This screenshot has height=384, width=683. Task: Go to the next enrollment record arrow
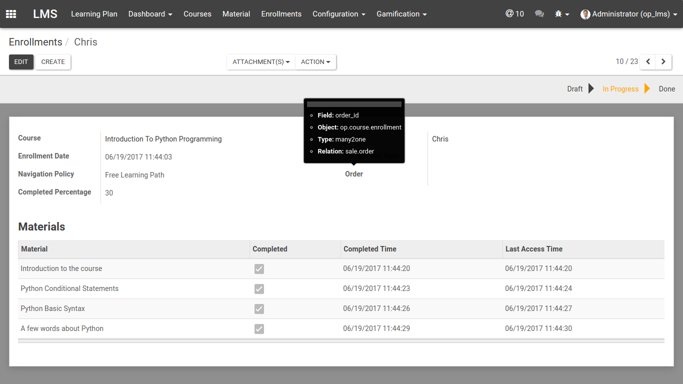point(663,61)
